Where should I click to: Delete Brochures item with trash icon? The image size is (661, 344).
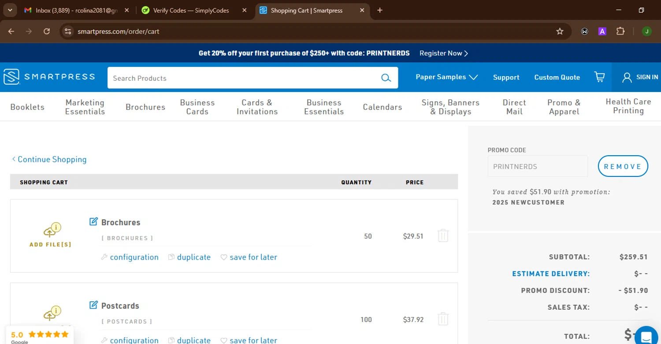(x=443, y=236)
